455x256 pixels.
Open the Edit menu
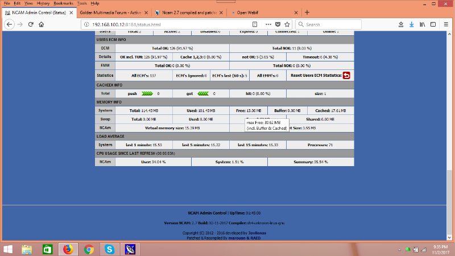(17, 3)
